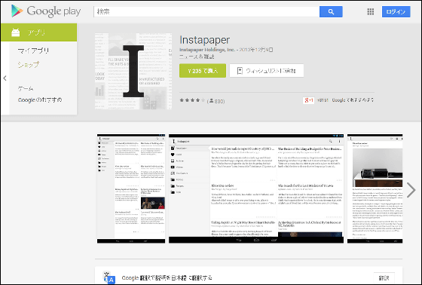Viewport: 422px width, 285px height.
Task: Click the star rating display
Action: (192, 100)
